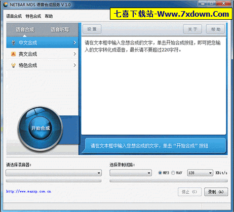Screen dimensions: 234x212
Task: Expand the 特色合成 chevron arrow
Action: 74,65
